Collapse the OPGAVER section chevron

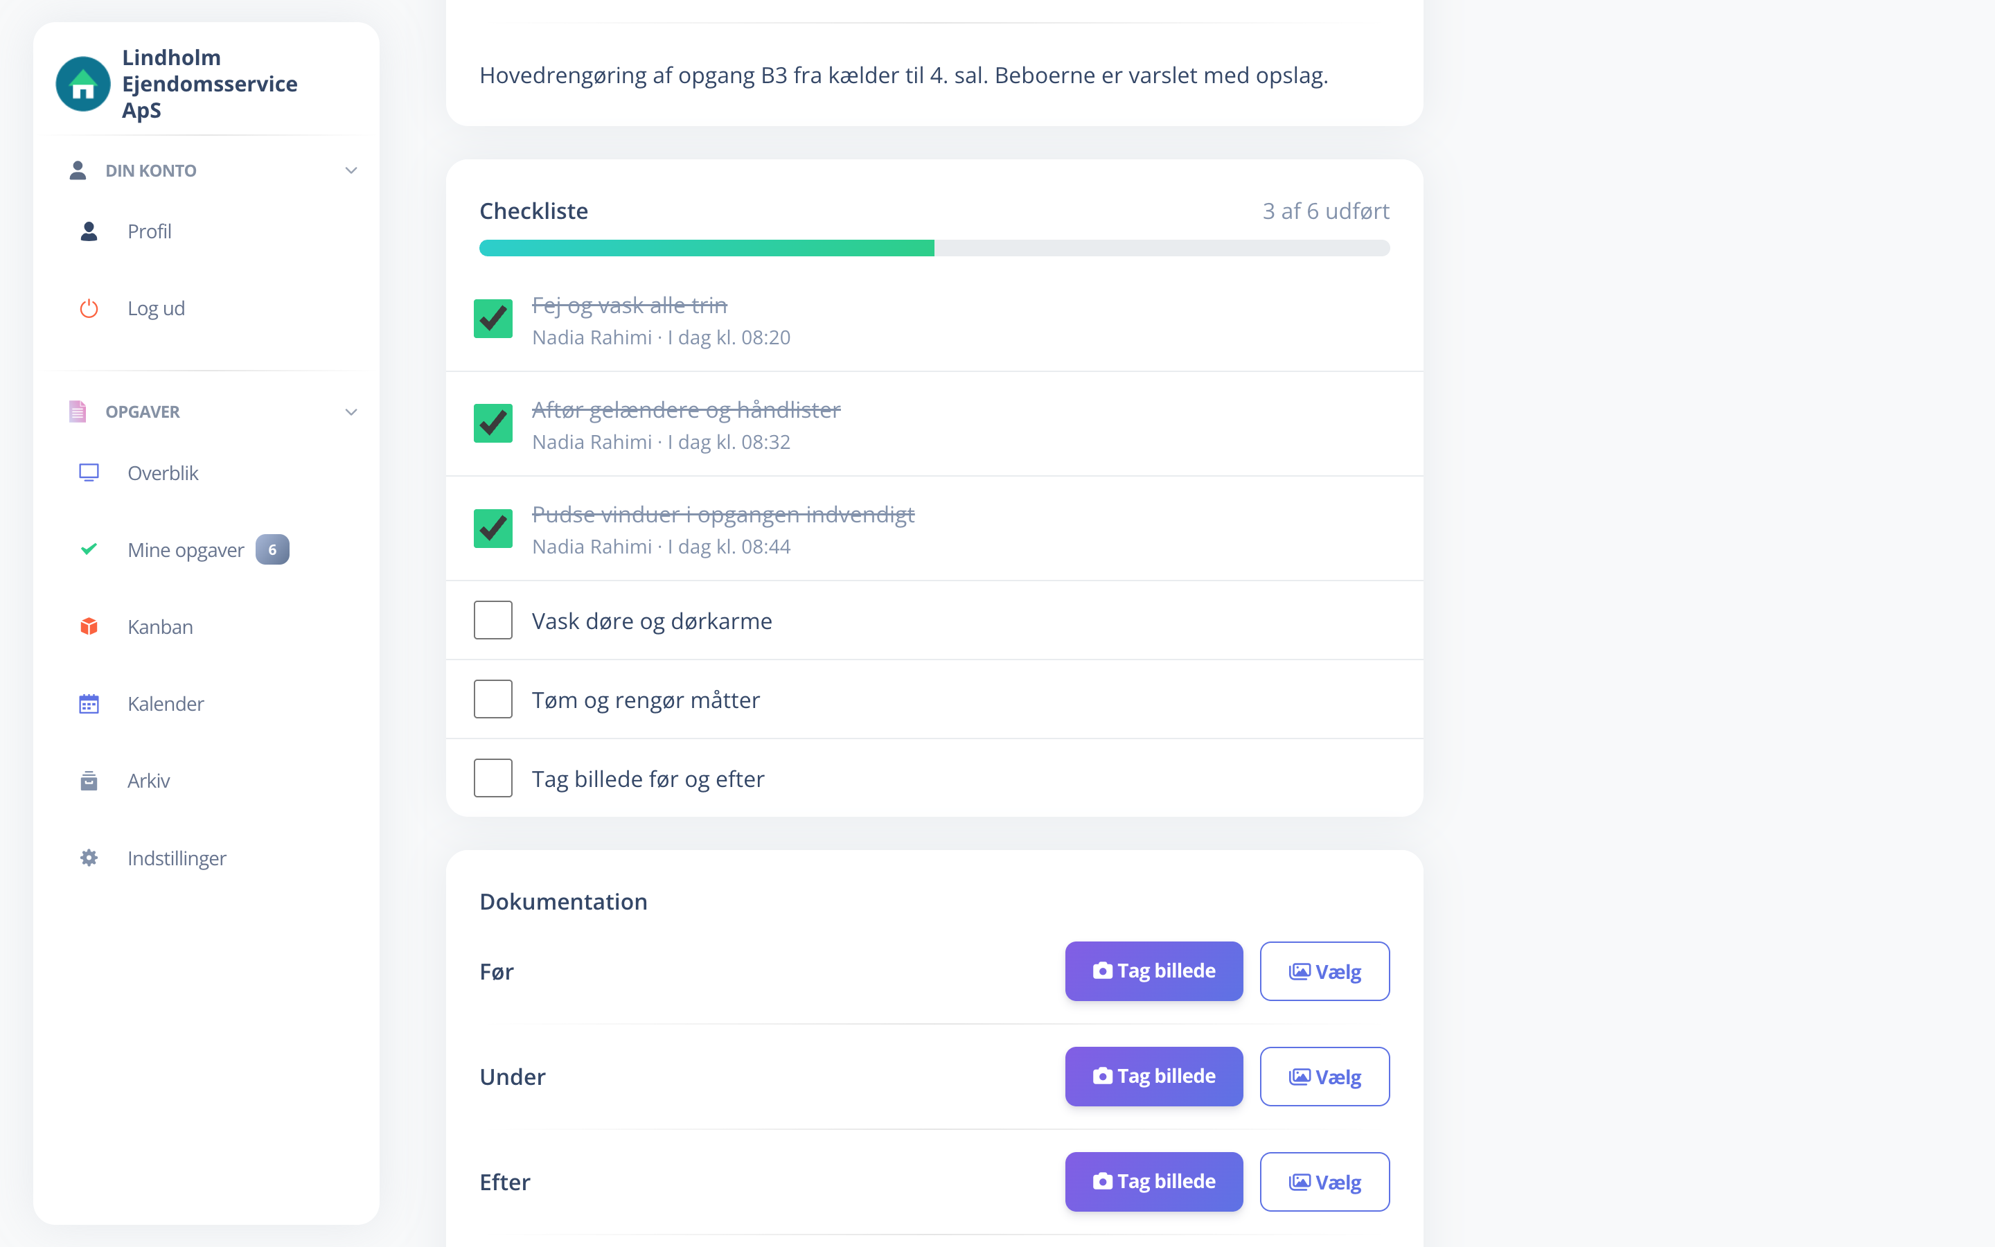(351, 412)
